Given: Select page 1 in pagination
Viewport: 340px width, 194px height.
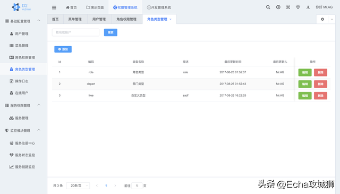Looking at the screenshot, I should click(106, 185).
